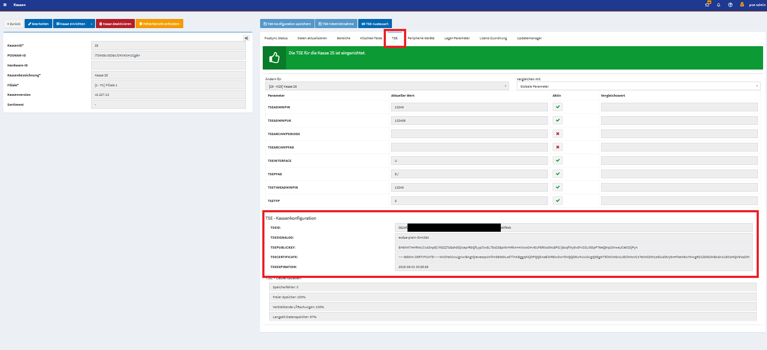The height and width of the screenshot is (350, 767).
Task: Switch to the Peripherie-Geräte tab
Action: coord(421,38)
